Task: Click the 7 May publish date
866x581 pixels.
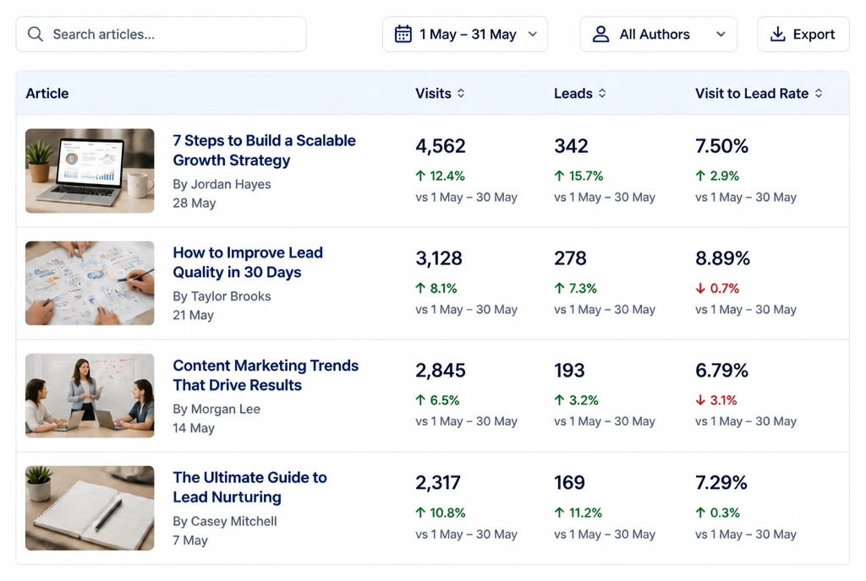Action: (x=190, y=540)
